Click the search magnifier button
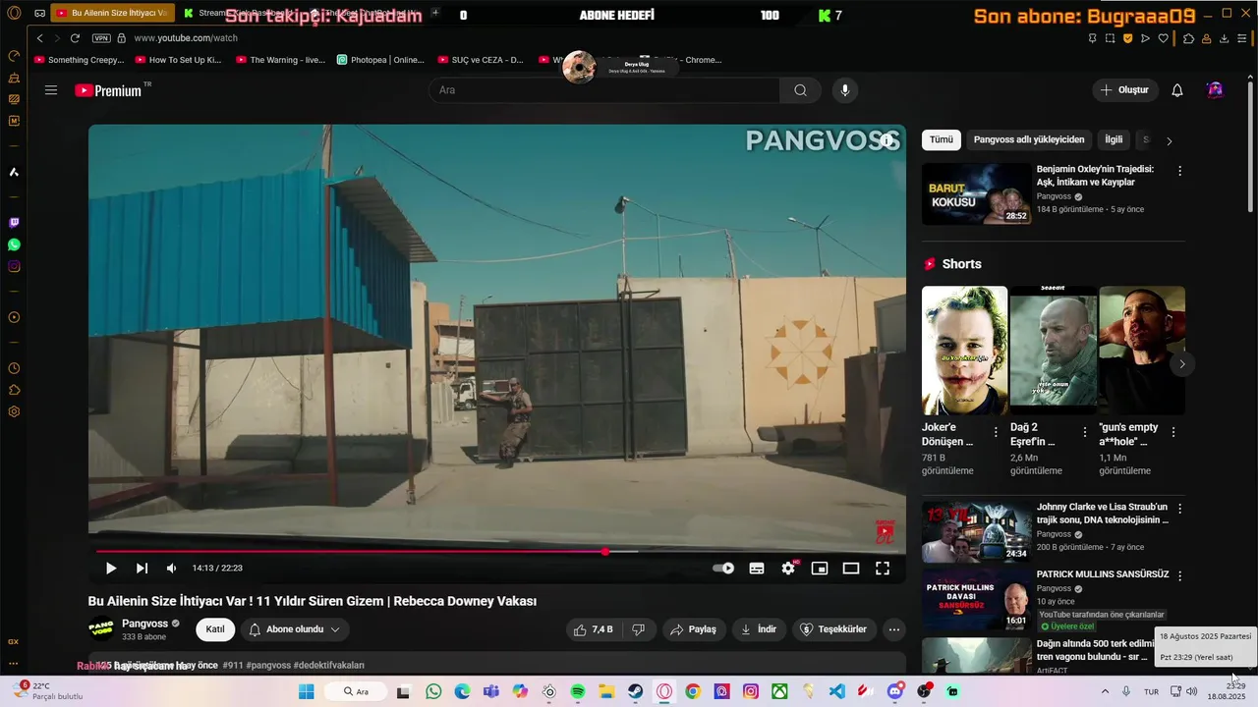The height and width of the screenshot is (707, 1258). point(800,90)
